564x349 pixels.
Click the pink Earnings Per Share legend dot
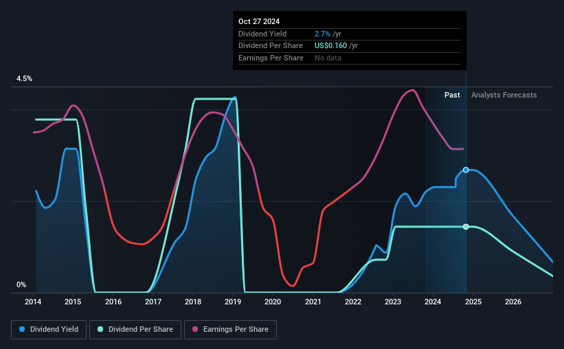pos(195,329)
